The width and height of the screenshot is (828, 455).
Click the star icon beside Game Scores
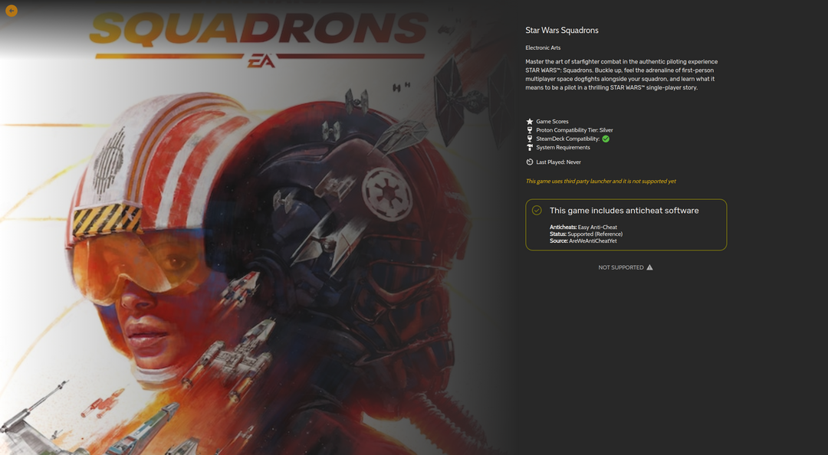click(x=530, y=121)
